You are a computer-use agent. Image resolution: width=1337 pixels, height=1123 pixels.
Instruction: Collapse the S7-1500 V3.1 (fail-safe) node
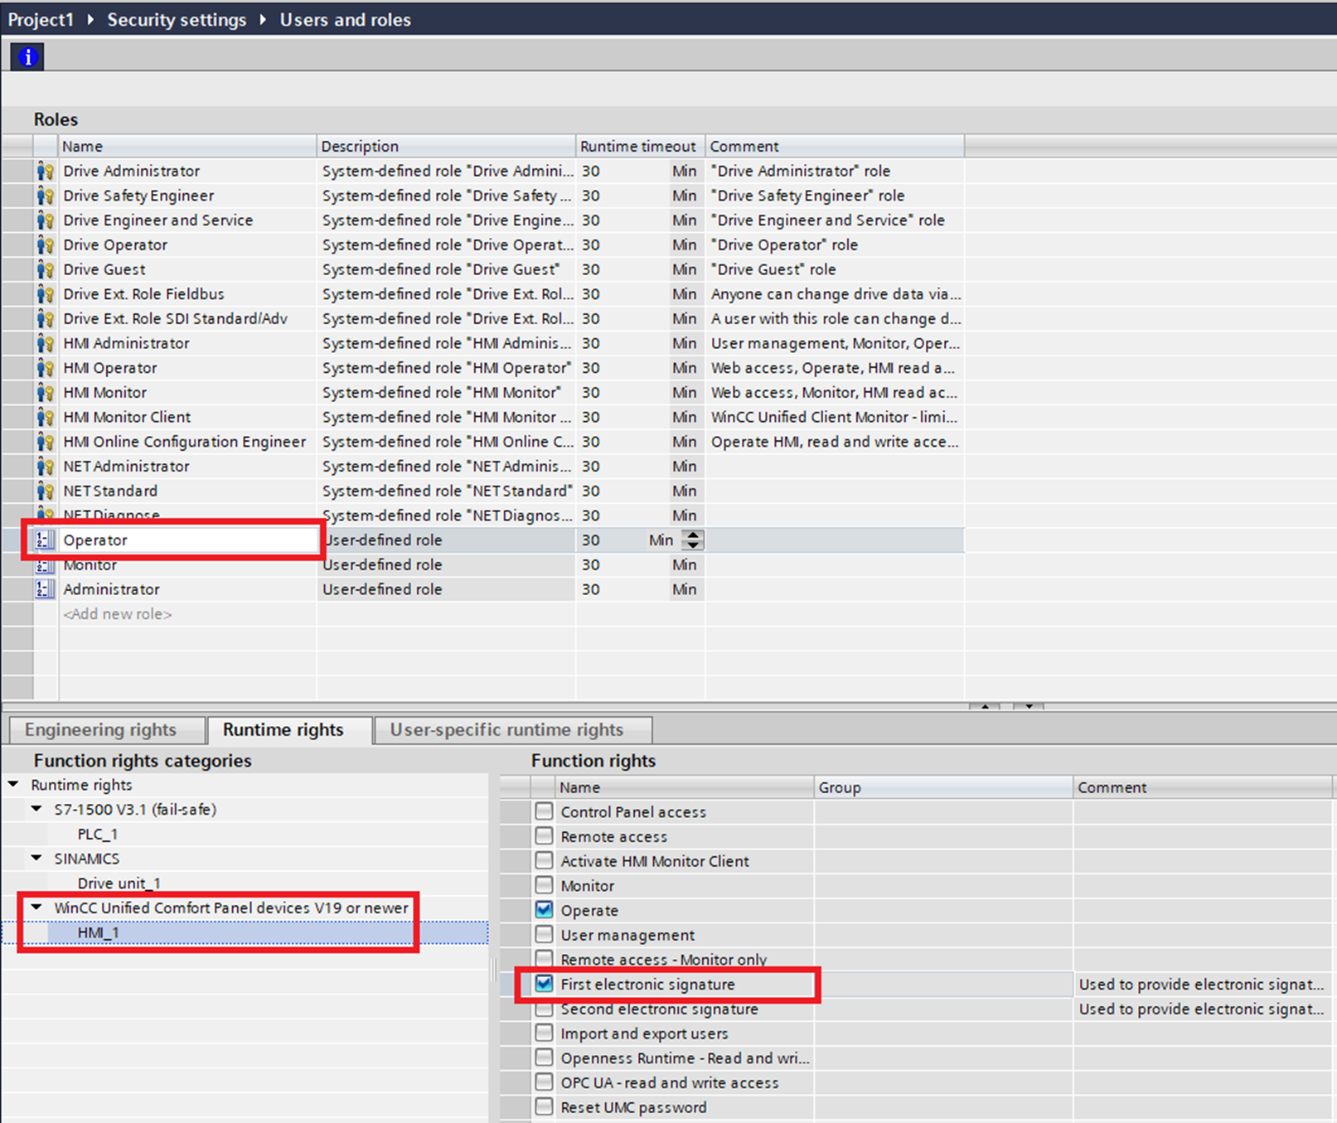(36, 809)
